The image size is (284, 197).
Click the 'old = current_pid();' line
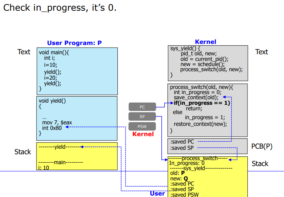pyautogui.click(x=204, y=59)
